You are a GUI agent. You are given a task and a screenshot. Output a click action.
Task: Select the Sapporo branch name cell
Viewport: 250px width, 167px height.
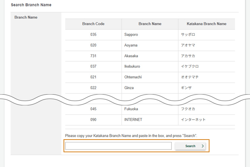coord(131,35)
